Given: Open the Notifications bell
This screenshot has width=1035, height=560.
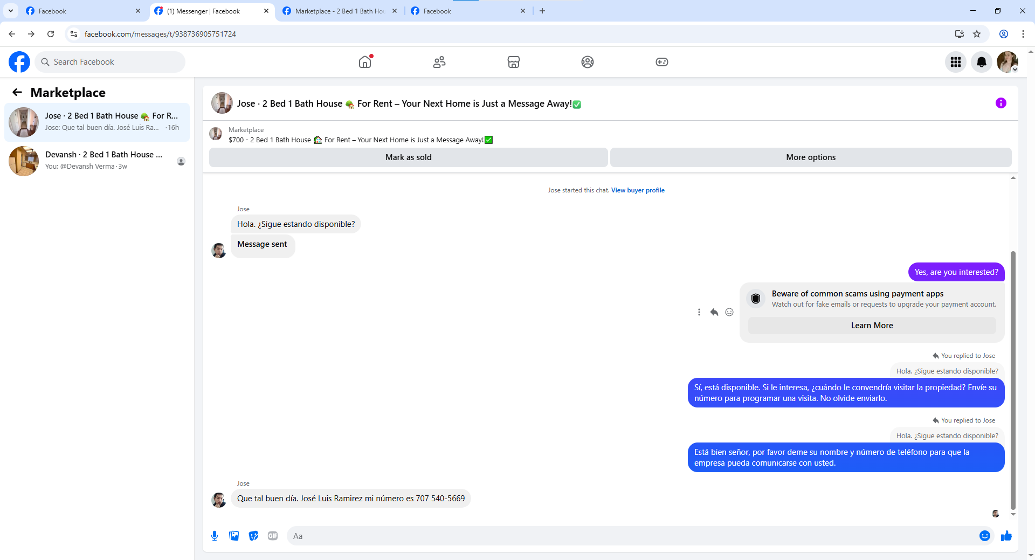Looking at the screenshot, I should (982, 62).
